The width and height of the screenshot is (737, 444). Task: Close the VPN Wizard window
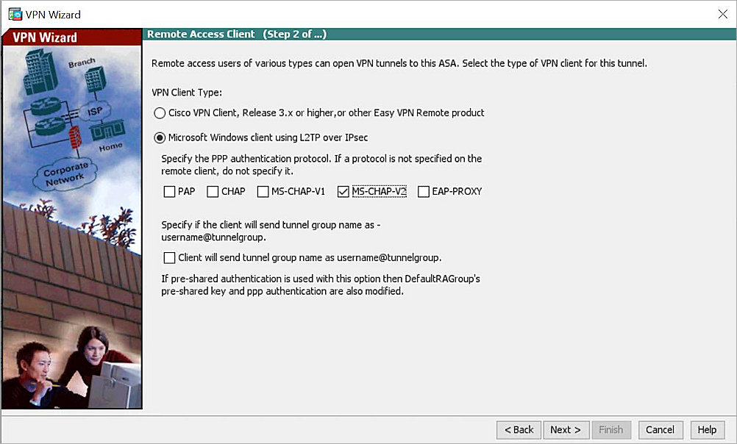pos(724,13)
